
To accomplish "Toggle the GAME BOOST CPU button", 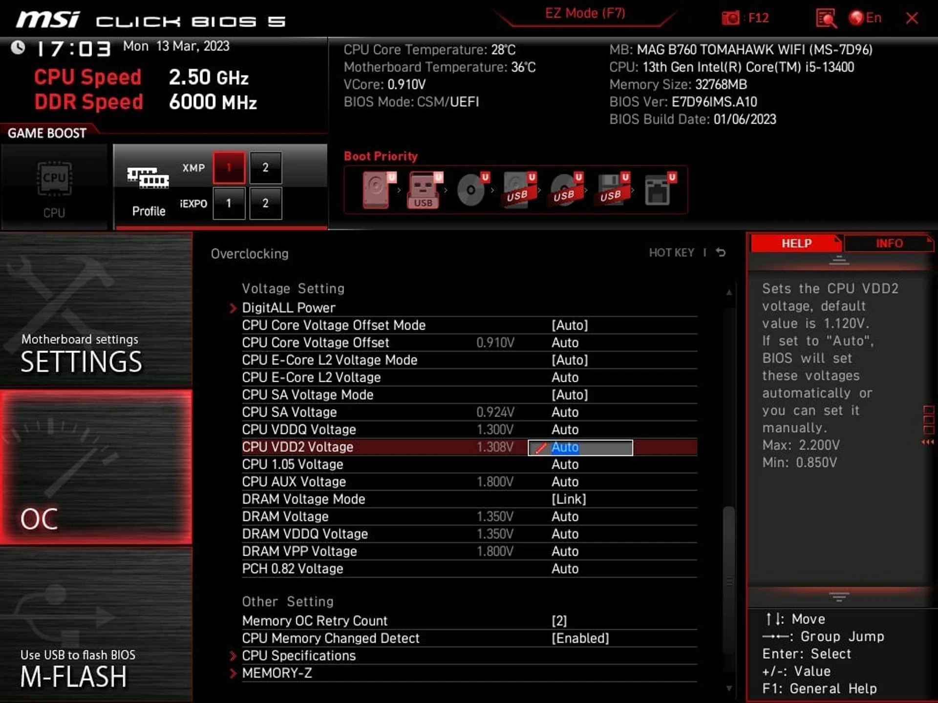I will coord(54,186).
